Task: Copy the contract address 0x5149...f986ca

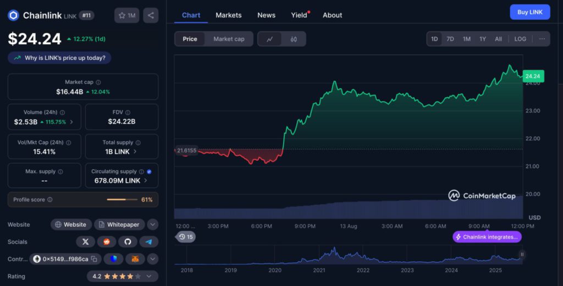Action: tap(94, 259)
